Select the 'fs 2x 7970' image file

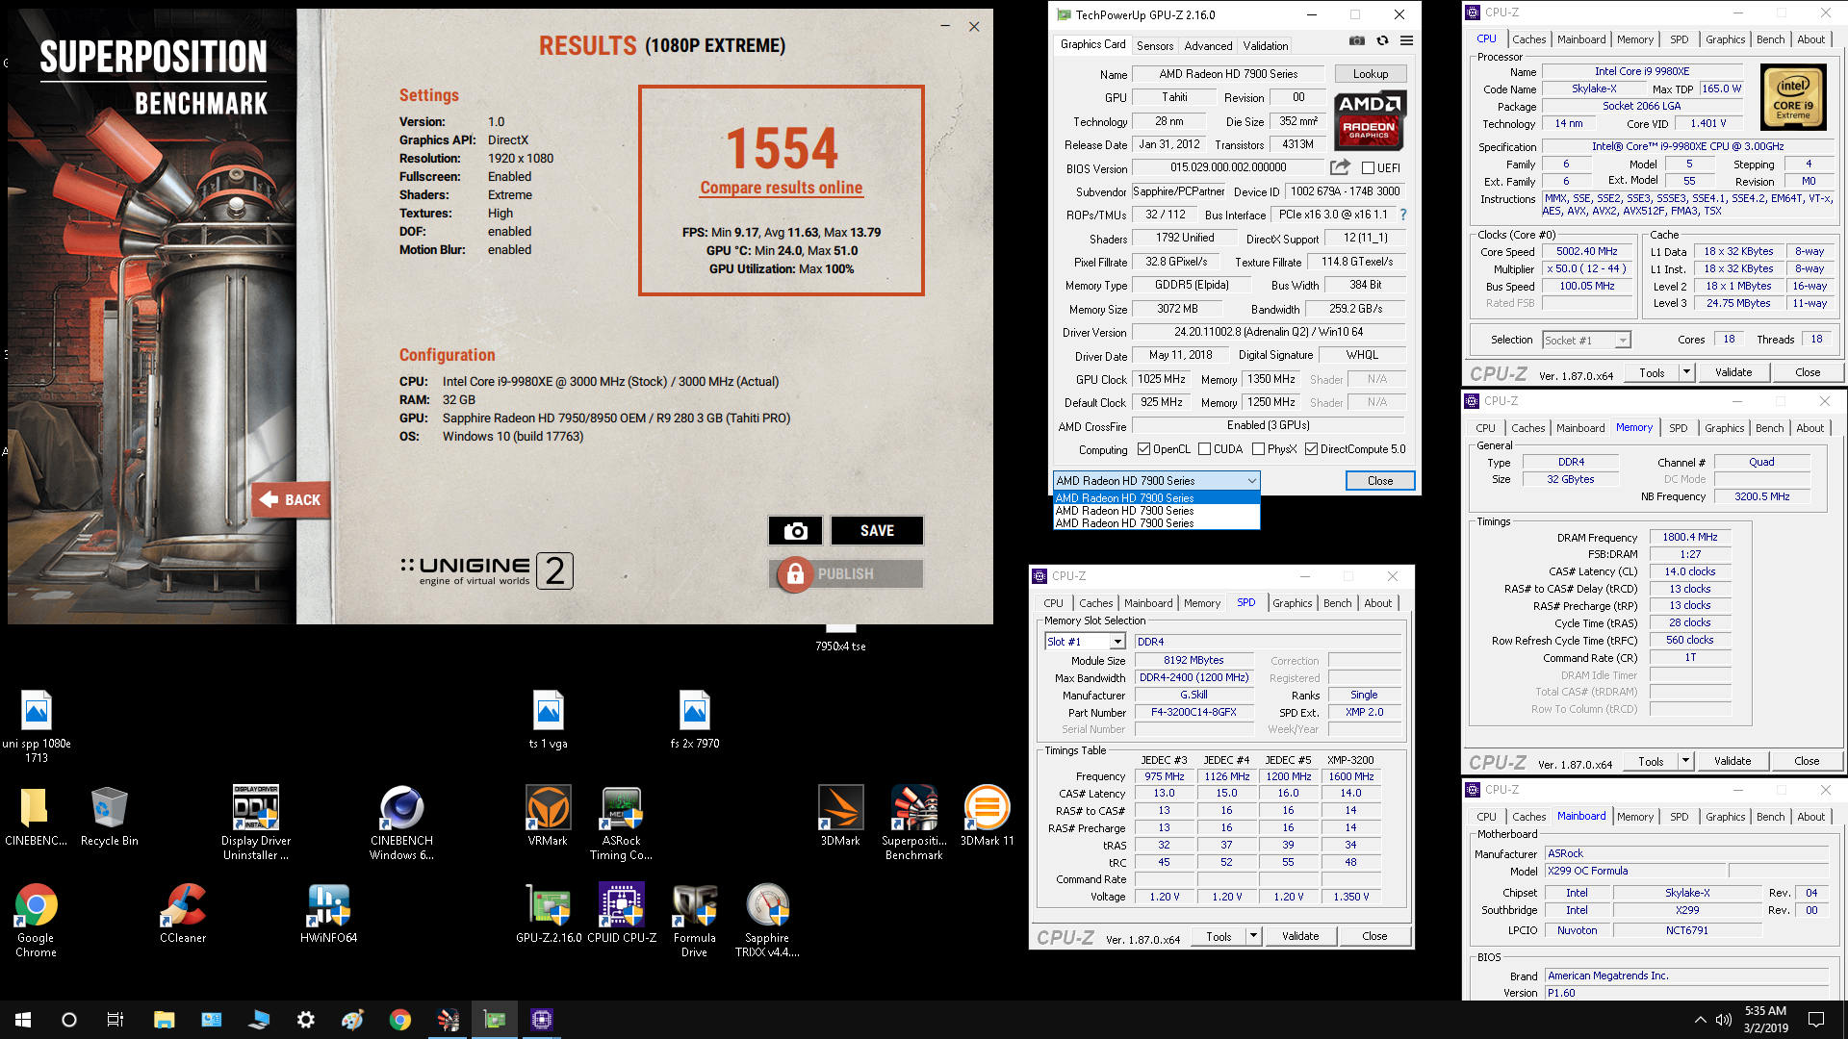click(x=695, y=720)
